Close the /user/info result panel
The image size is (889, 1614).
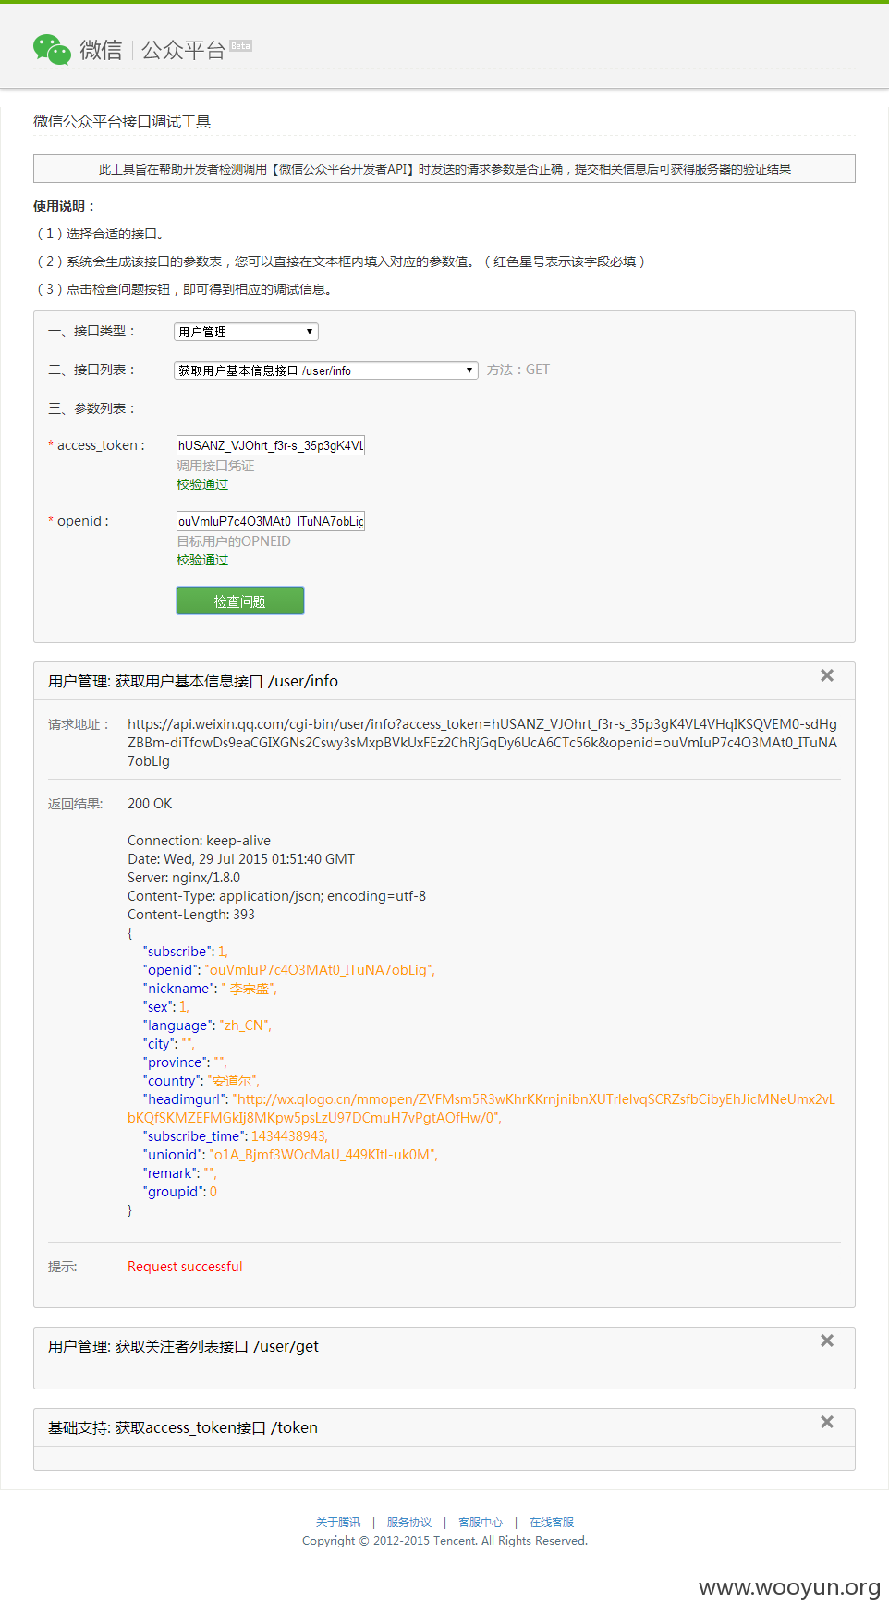point(827,675)
